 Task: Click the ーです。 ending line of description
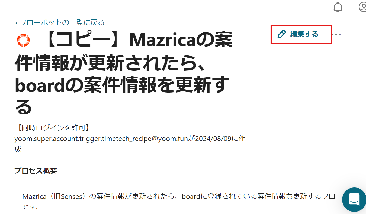tap(27, 208)
